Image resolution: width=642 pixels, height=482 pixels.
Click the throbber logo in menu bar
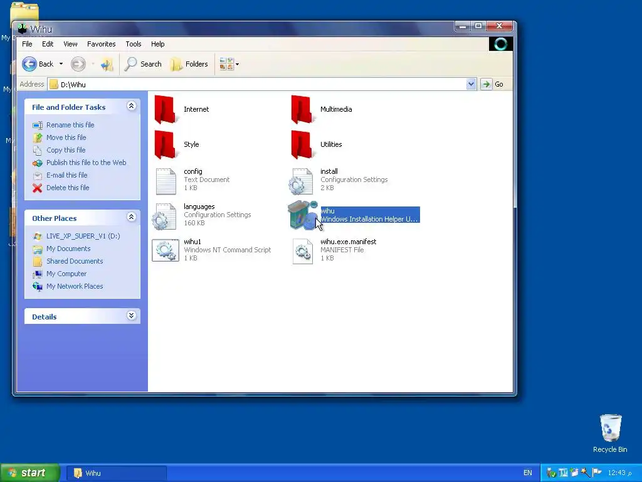pyautogui.click(x=501, y=44)
